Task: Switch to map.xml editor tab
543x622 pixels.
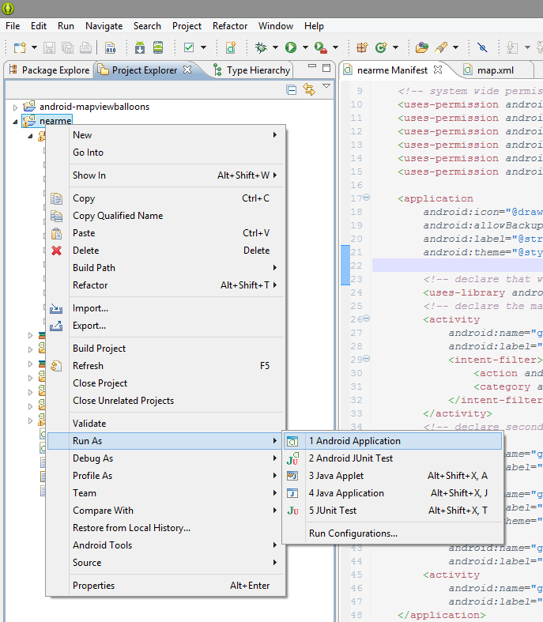Action: pos(489,70)
